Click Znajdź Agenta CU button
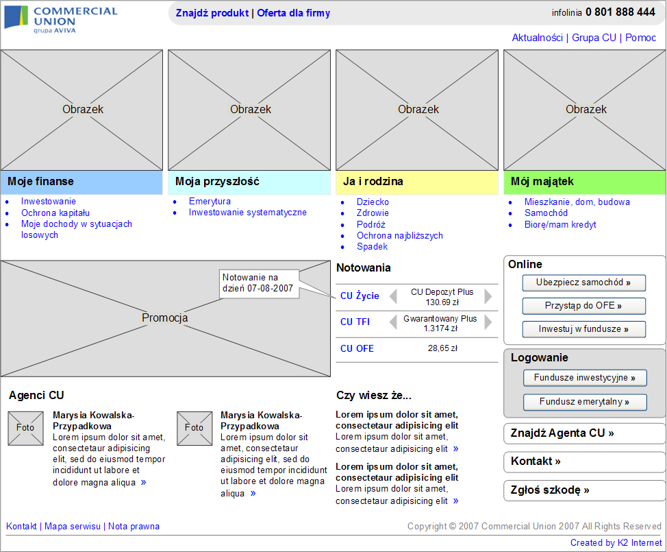 point(585,433)
